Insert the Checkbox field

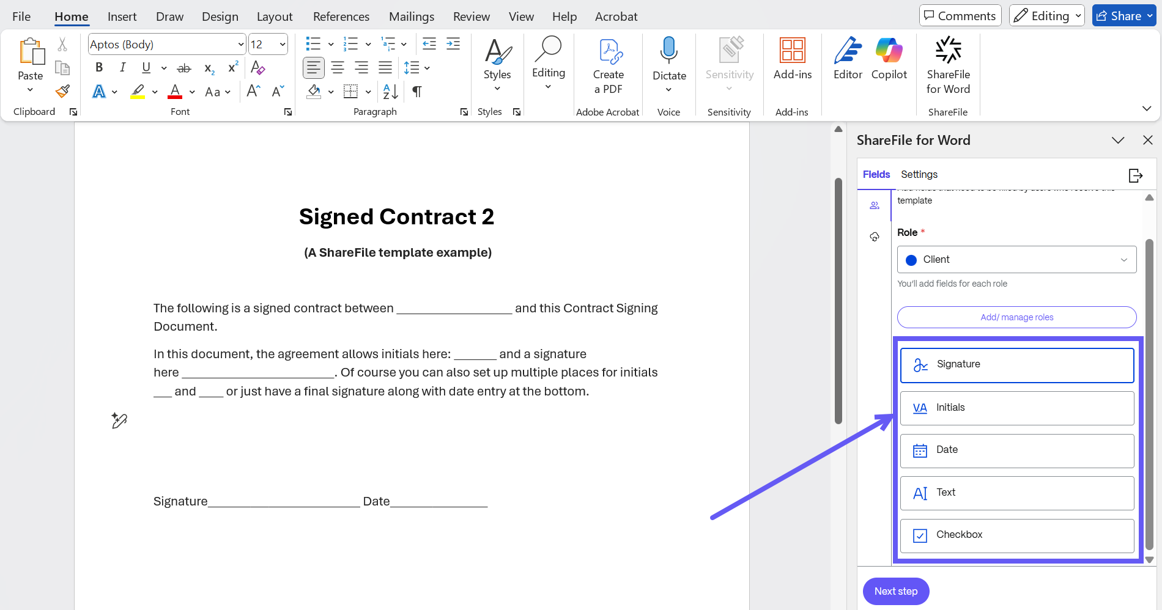pyautogui.click(x=1016, y=535)
